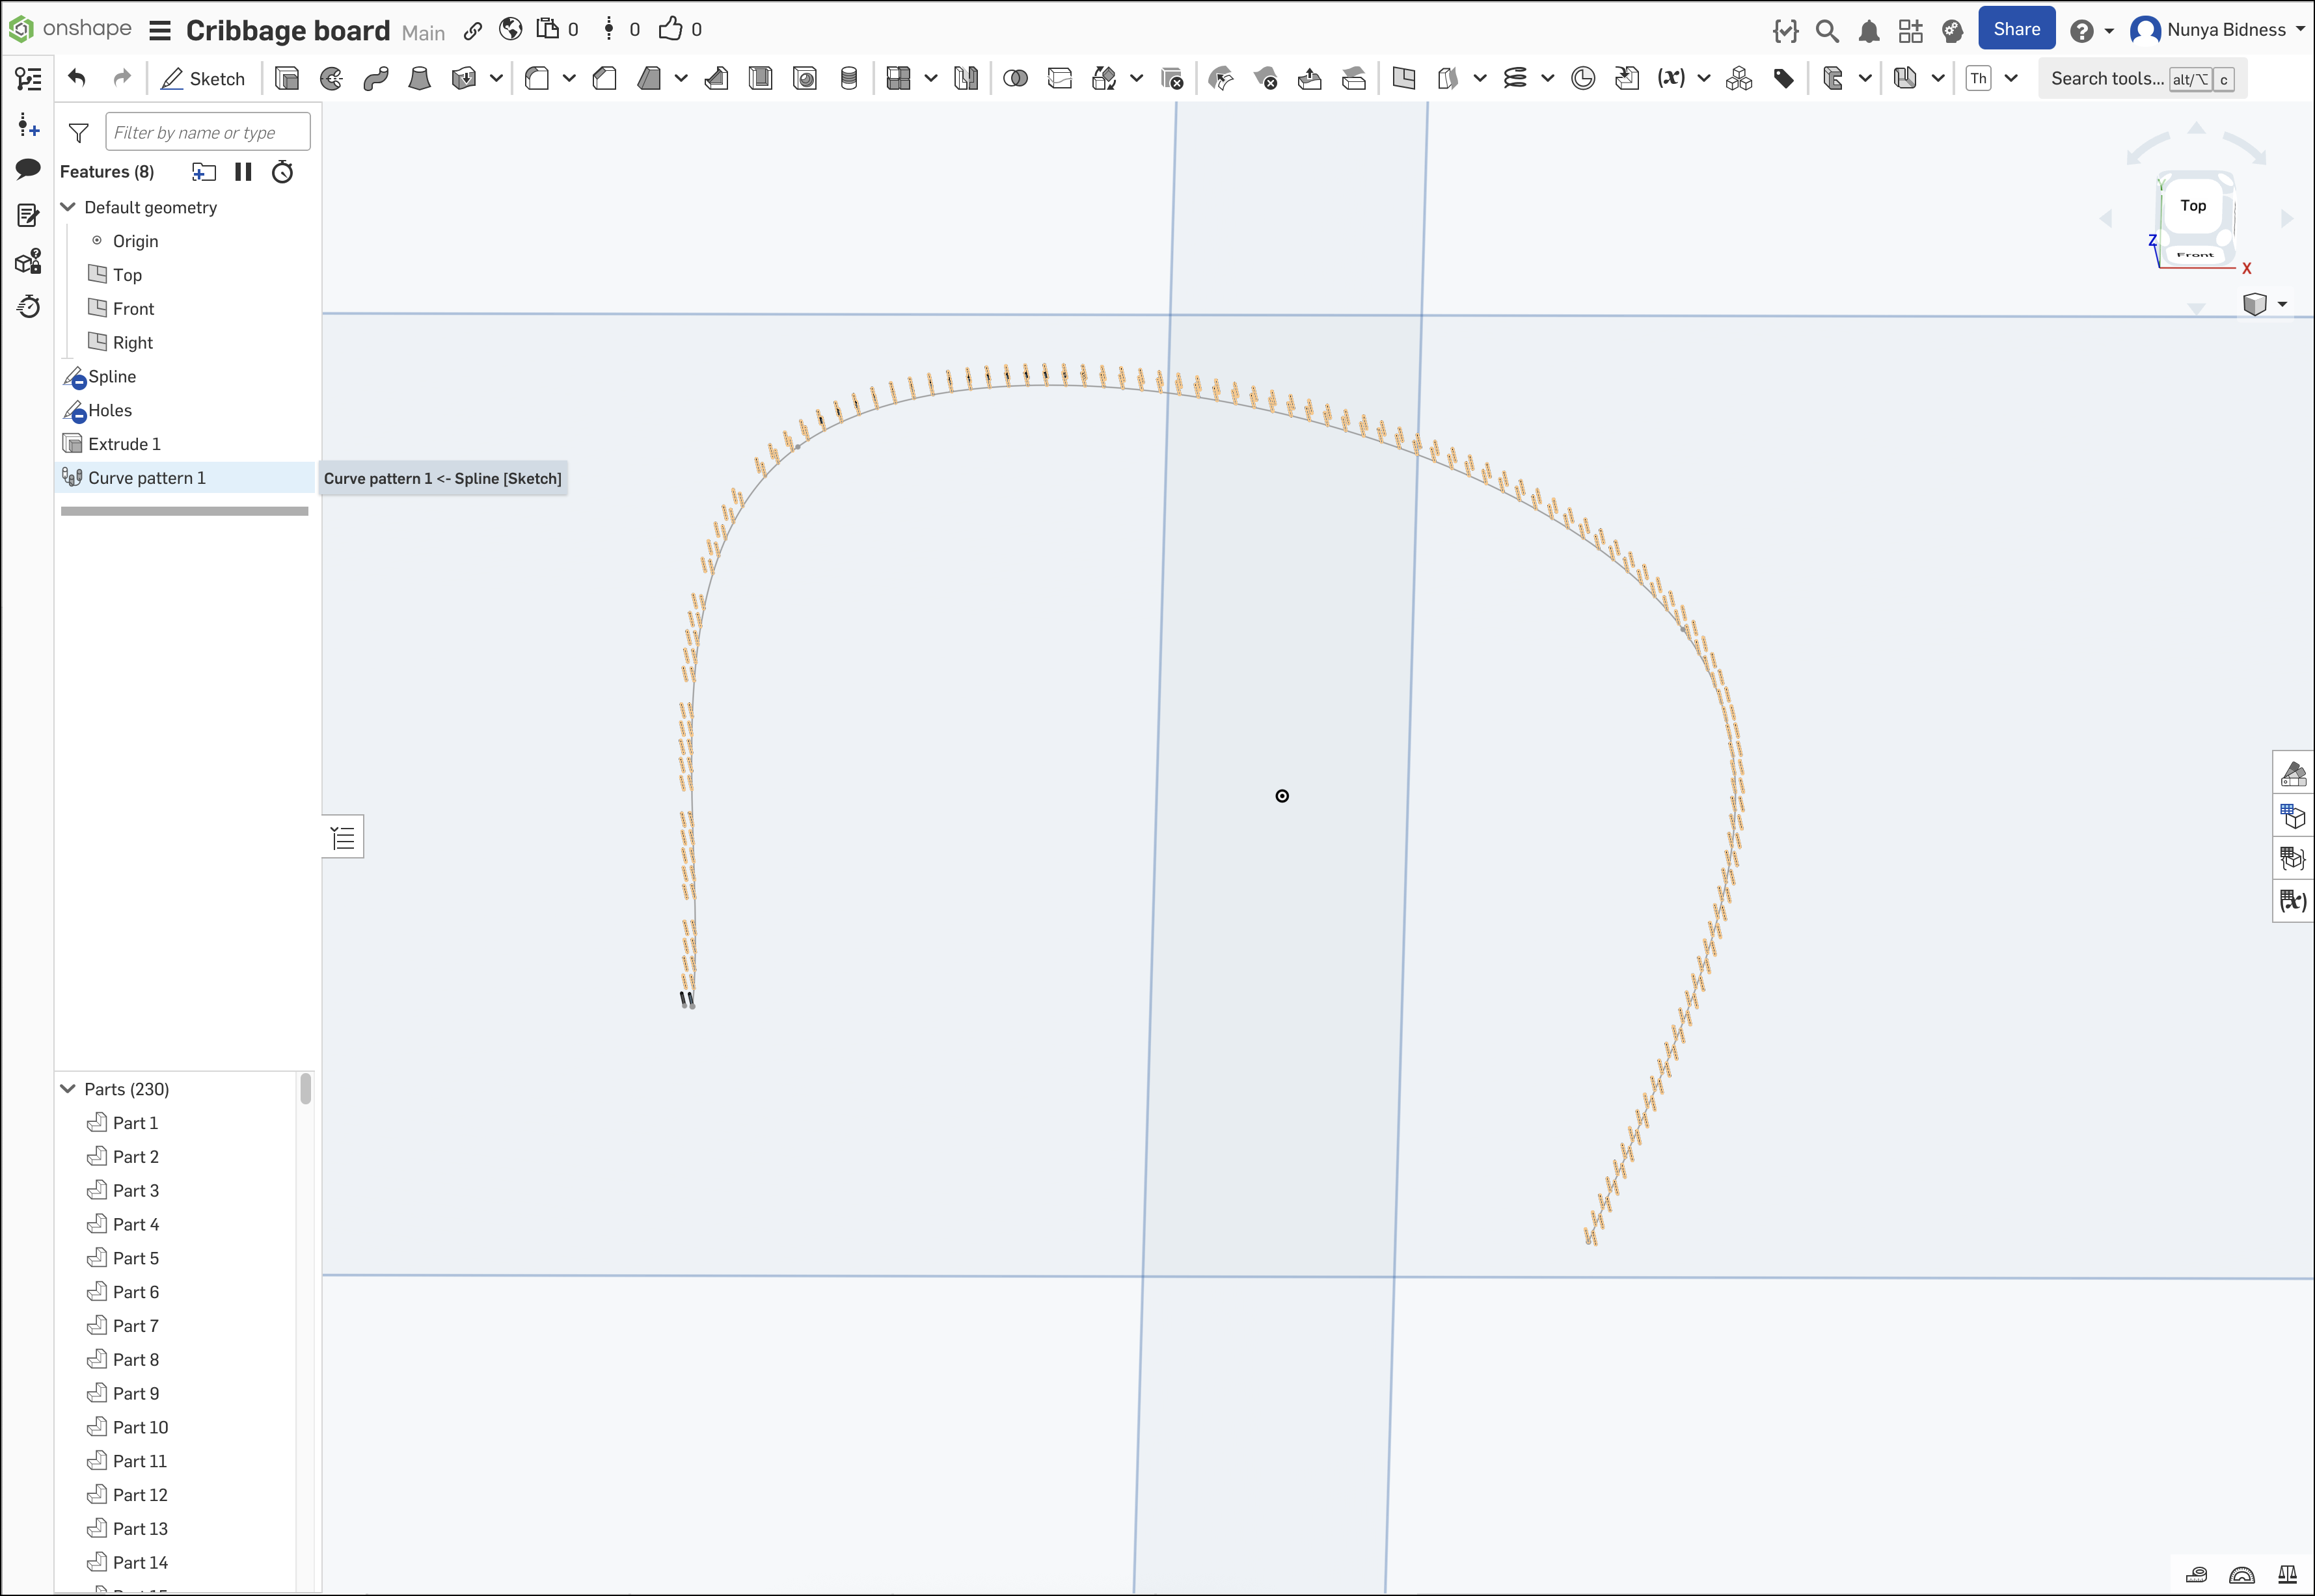2315x1596 pixels.
Task: Click the Filter by name field
Action: (x=207, y=132)
